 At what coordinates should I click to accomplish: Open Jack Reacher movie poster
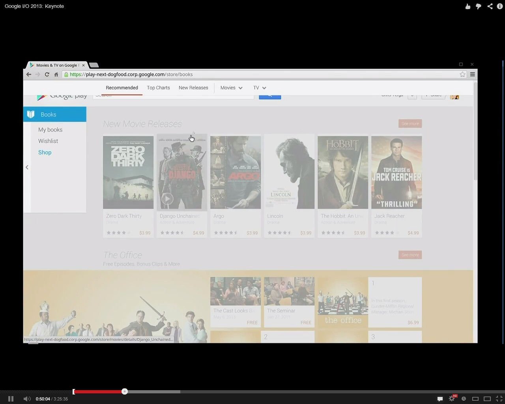(397, 172)
